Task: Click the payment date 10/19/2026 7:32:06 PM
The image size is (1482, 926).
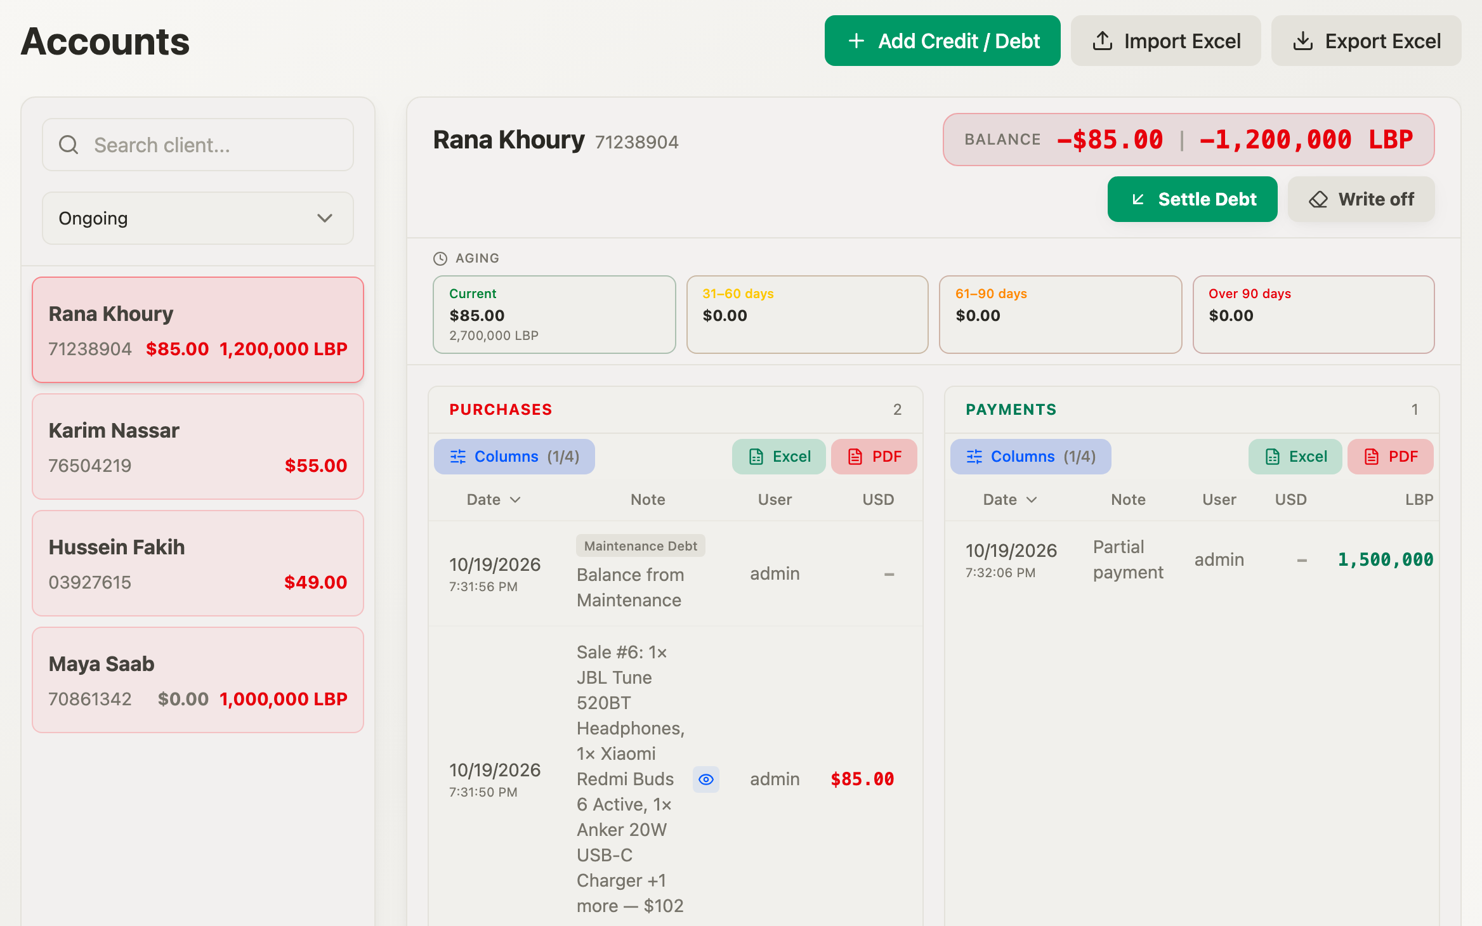Action: [1011, 559]
